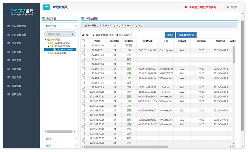Click the IPV4网段 folder icon

click(x=48, y=40)
